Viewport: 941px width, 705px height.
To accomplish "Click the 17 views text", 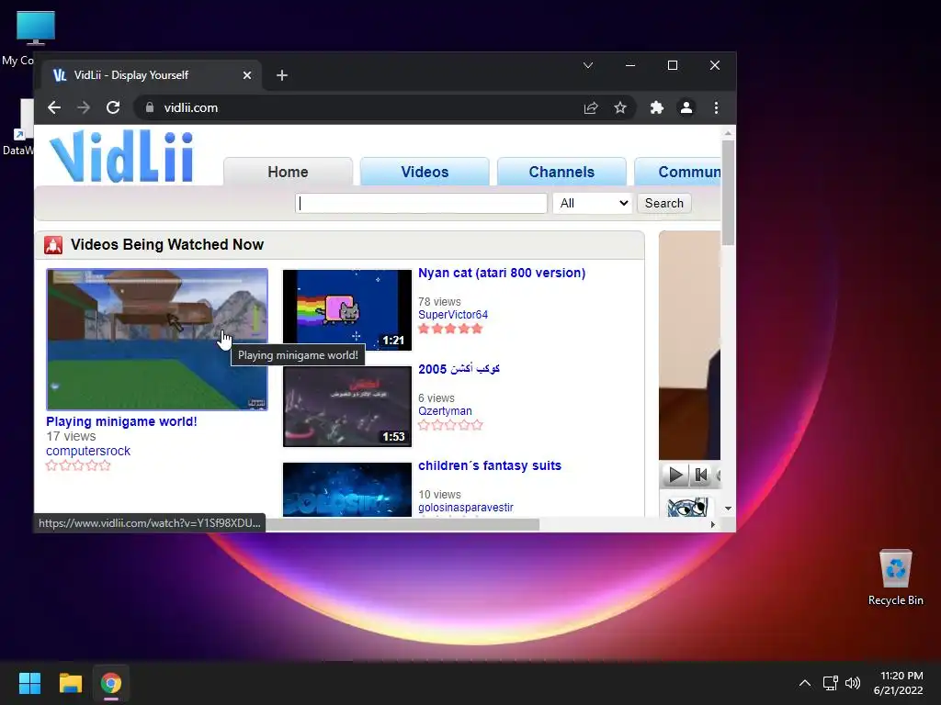I will [71, 436].
